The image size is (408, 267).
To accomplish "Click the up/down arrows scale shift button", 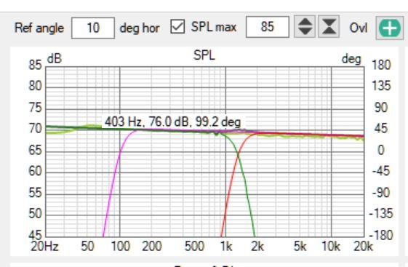I will 305,26.
